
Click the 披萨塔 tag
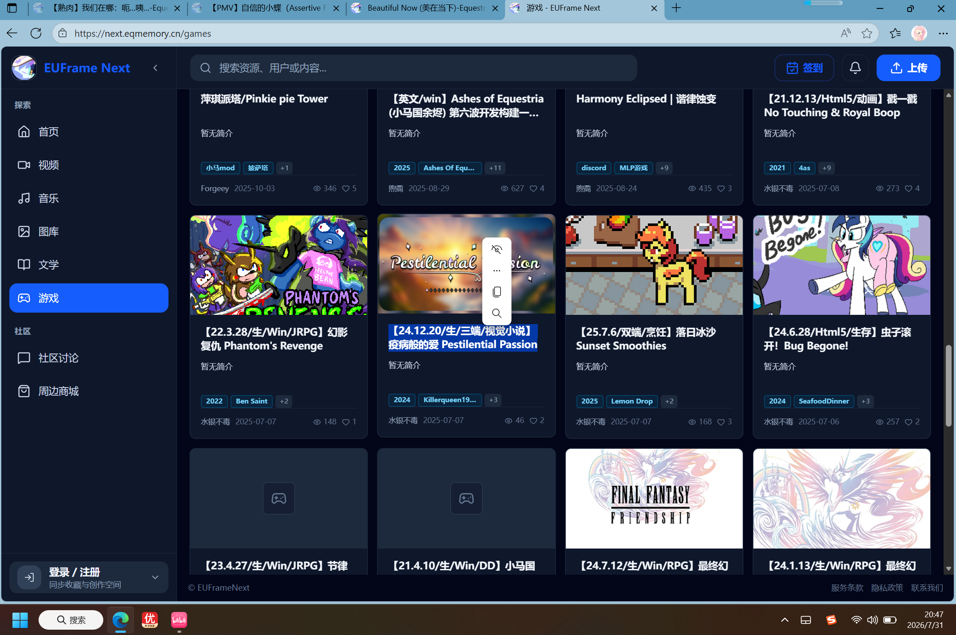pos(258,168)
